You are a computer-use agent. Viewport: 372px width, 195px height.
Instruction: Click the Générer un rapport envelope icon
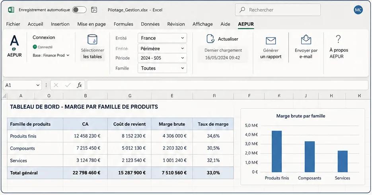pyautogui.click(x=271, y=41)
